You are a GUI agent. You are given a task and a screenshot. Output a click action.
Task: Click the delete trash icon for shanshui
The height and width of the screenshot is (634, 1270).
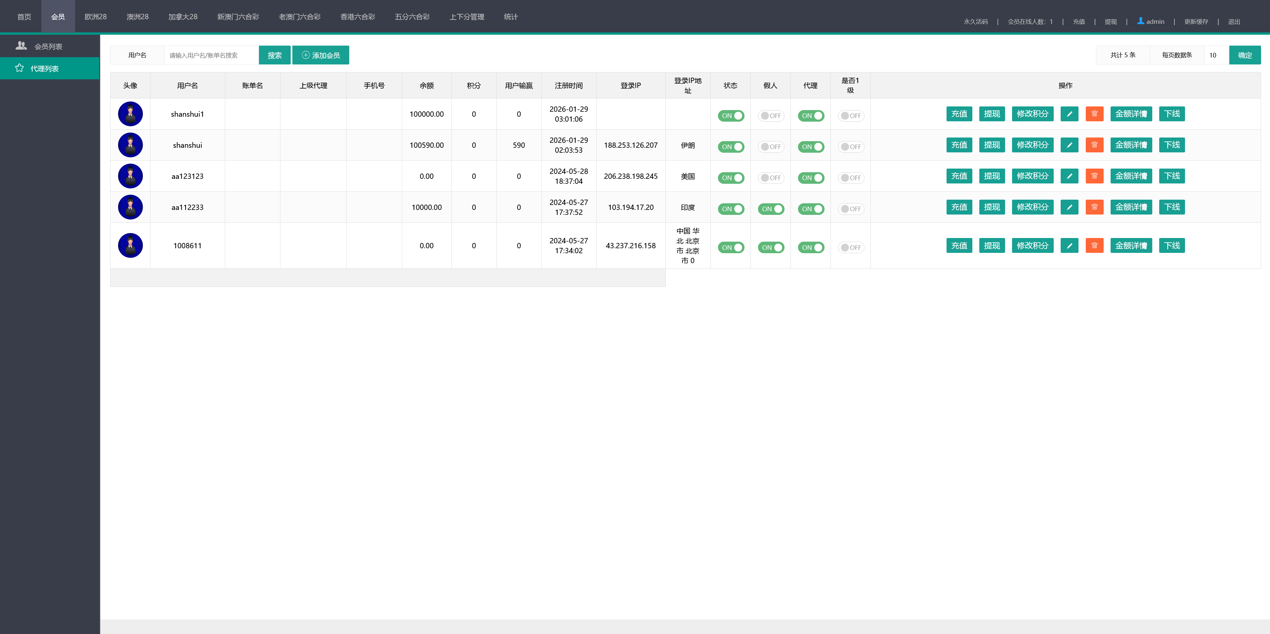click(1094, 145)
